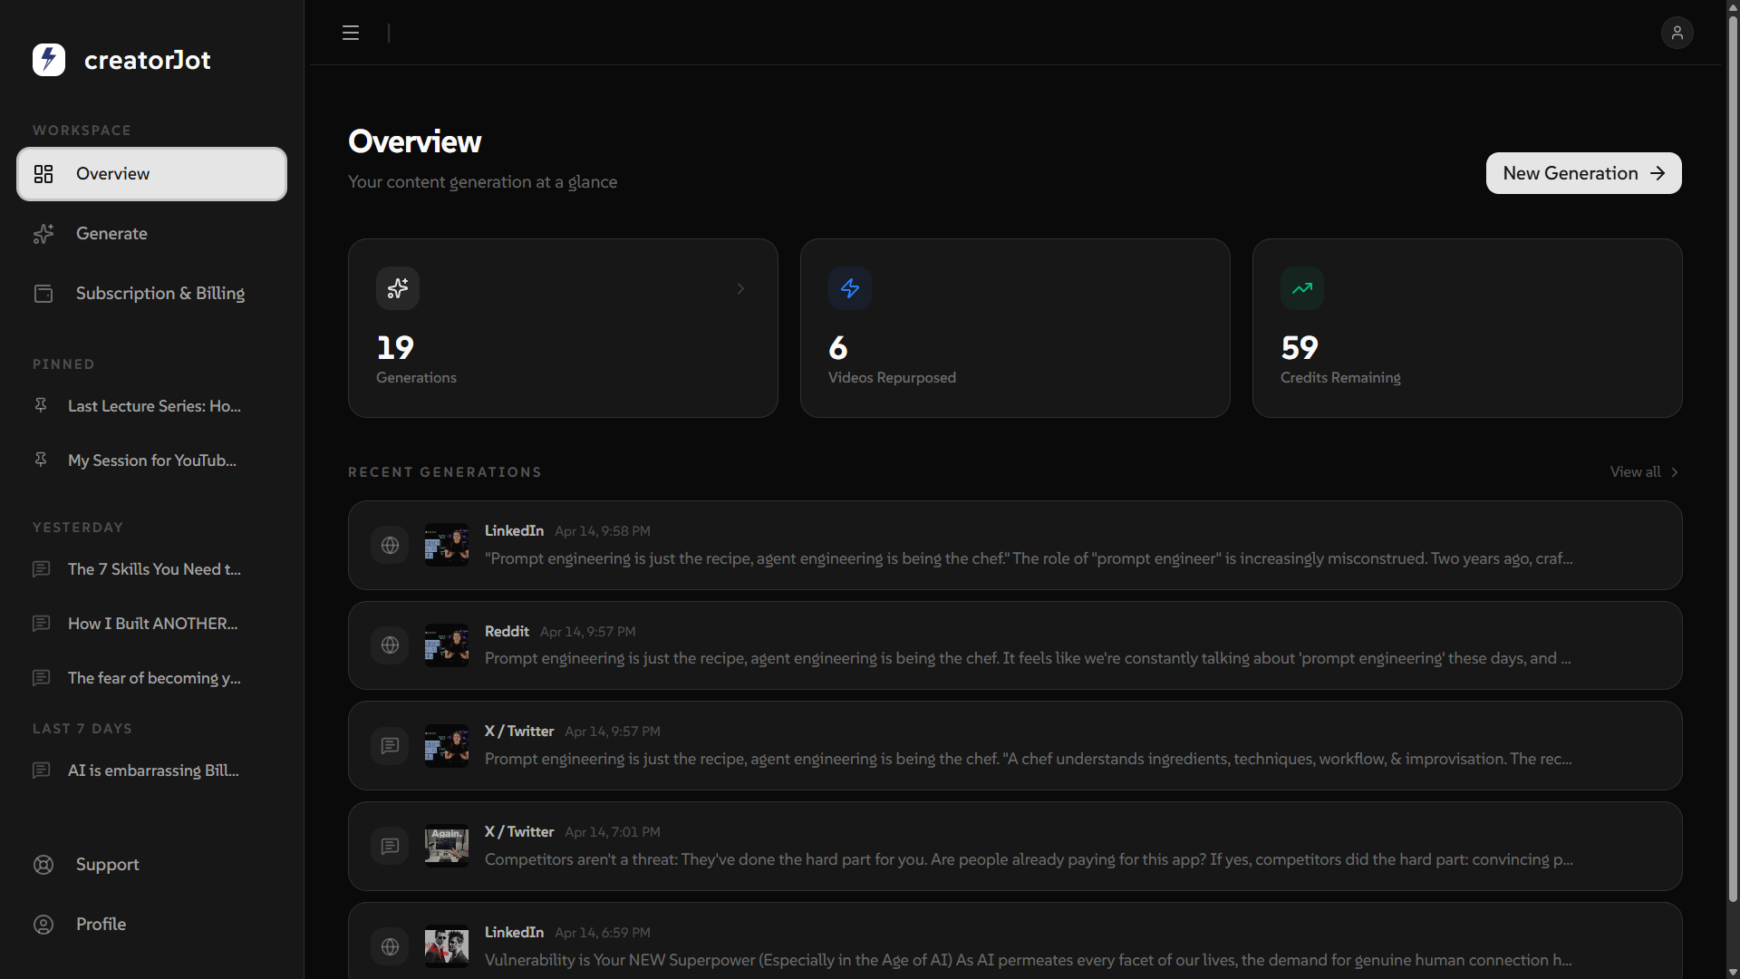Open Support from the sidebar
Viewport: 1740px width, 979px height.
coord(107,865)
